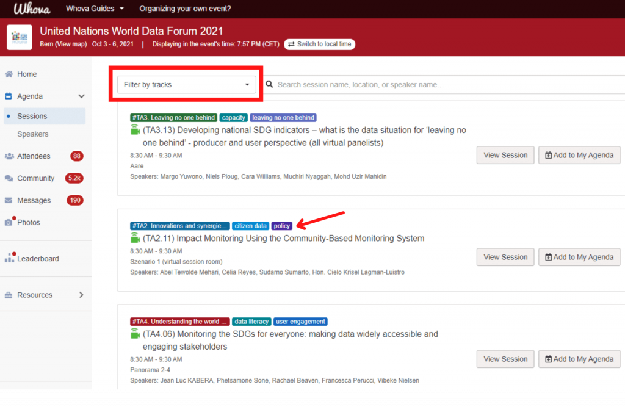The height and width of the screenshot is (407, 625).
Task: Click the Community chat bubbles icon
Action: [x=9, y=179]
